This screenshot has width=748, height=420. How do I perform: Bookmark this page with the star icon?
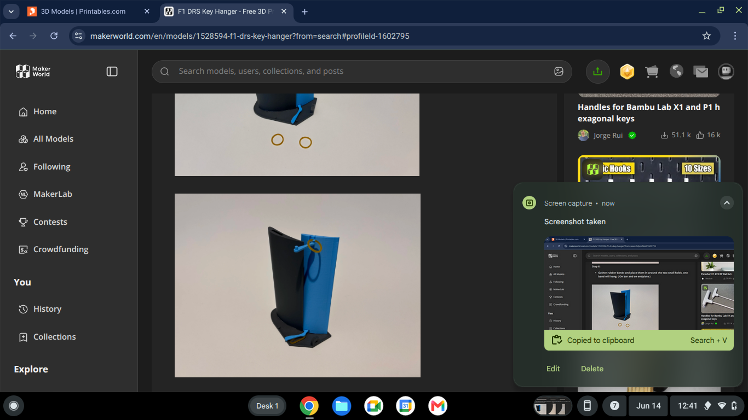(706, 36)
